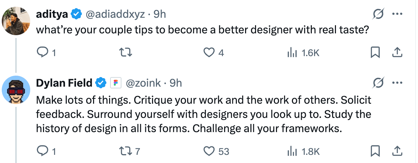Reply to aditya's tweet

pyautogui.click(x=42, y=53)
